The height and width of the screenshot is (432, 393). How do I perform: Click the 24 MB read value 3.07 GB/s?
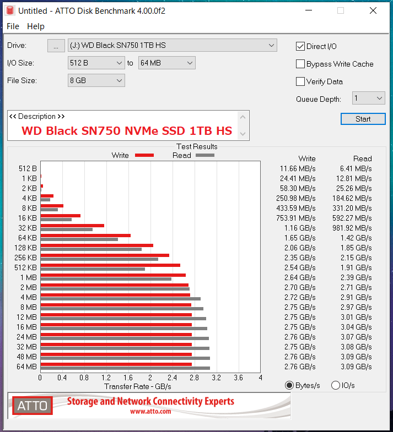pyautogui.click(x=356, y=337)
